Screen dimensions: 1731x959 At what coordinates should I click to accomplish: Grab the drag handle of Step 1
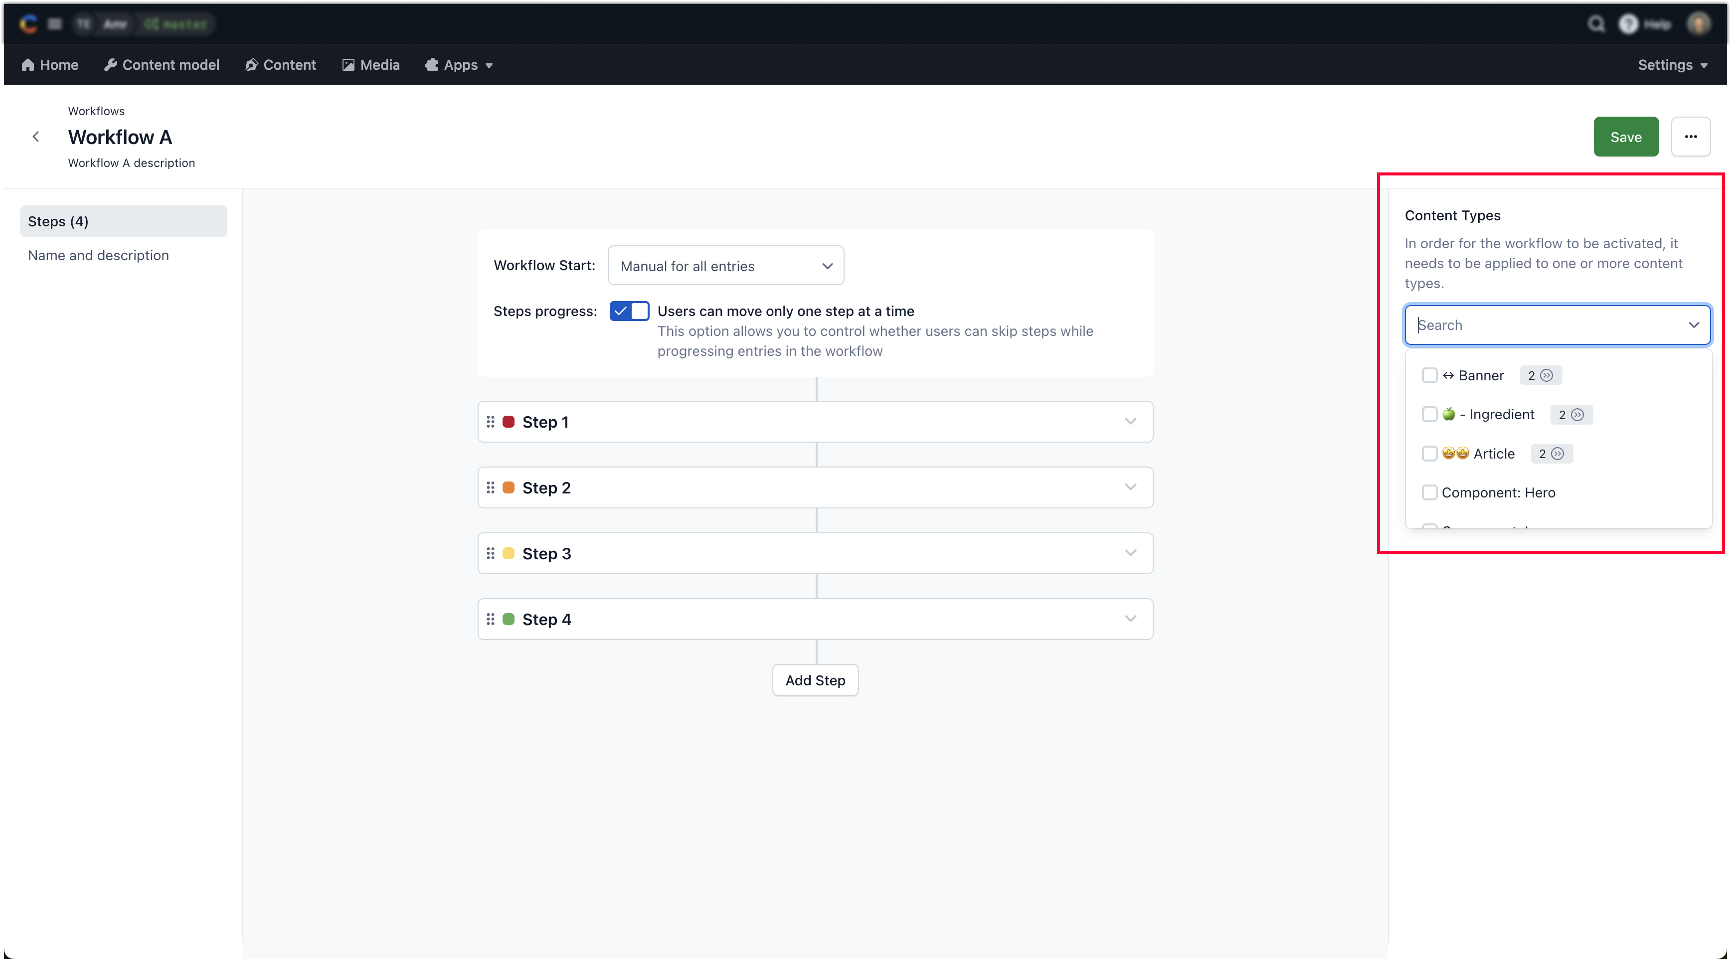click(x=491, y=421)
